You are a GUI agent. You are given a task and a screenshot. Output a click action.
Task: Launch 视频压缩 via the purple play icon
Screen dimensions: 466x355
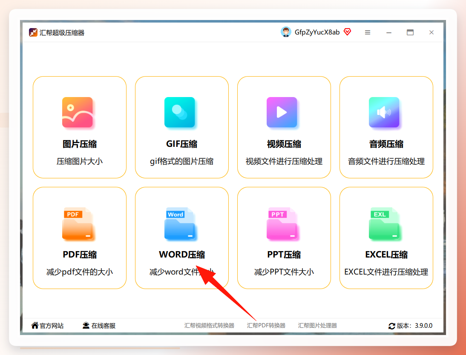pyautogui.click(x=282, y=112)
